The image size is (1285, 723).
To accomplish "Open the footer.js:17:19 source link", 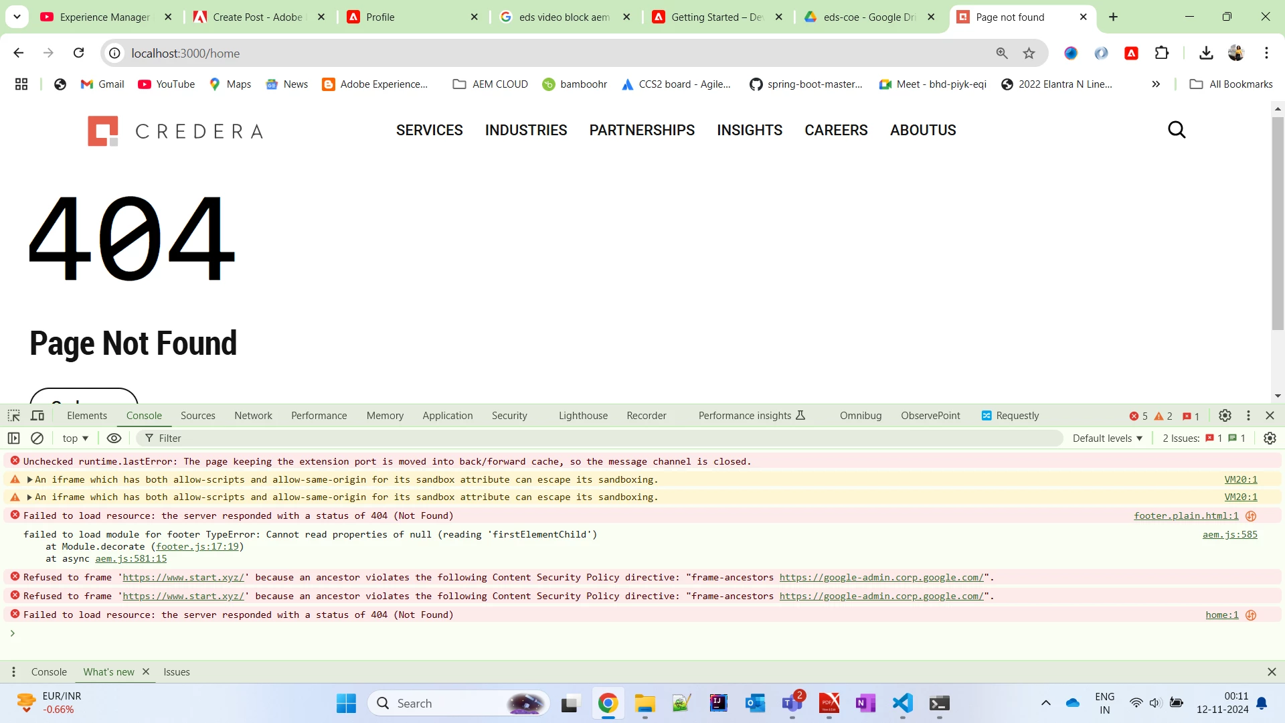I will 197,547.
